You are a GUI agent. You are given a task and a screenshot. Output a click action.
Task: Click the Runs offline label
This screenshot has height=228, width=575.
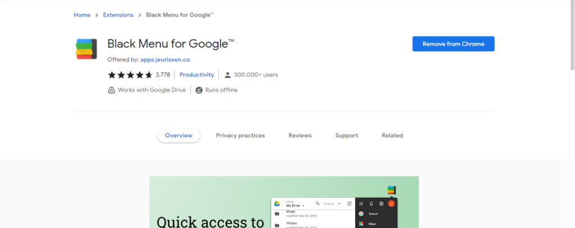(221, 90)
